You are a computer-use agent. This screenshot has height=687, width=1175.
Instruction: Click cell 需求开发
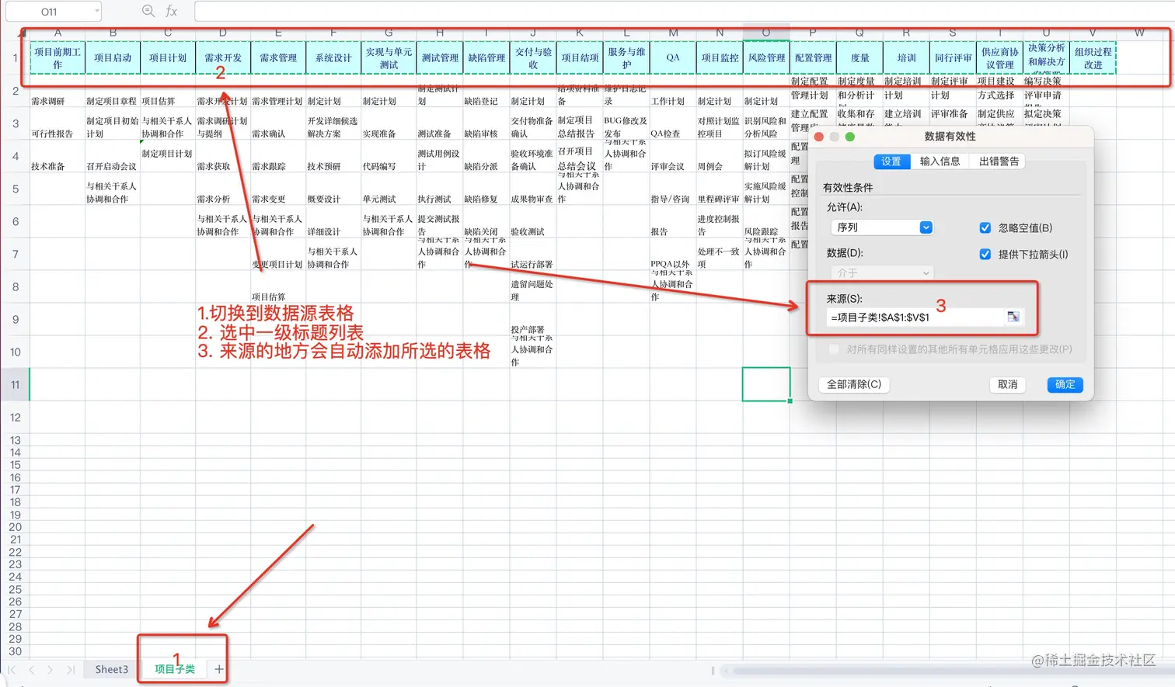coord(223,58)
